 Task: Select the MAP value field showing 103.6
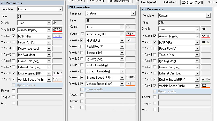206,42
